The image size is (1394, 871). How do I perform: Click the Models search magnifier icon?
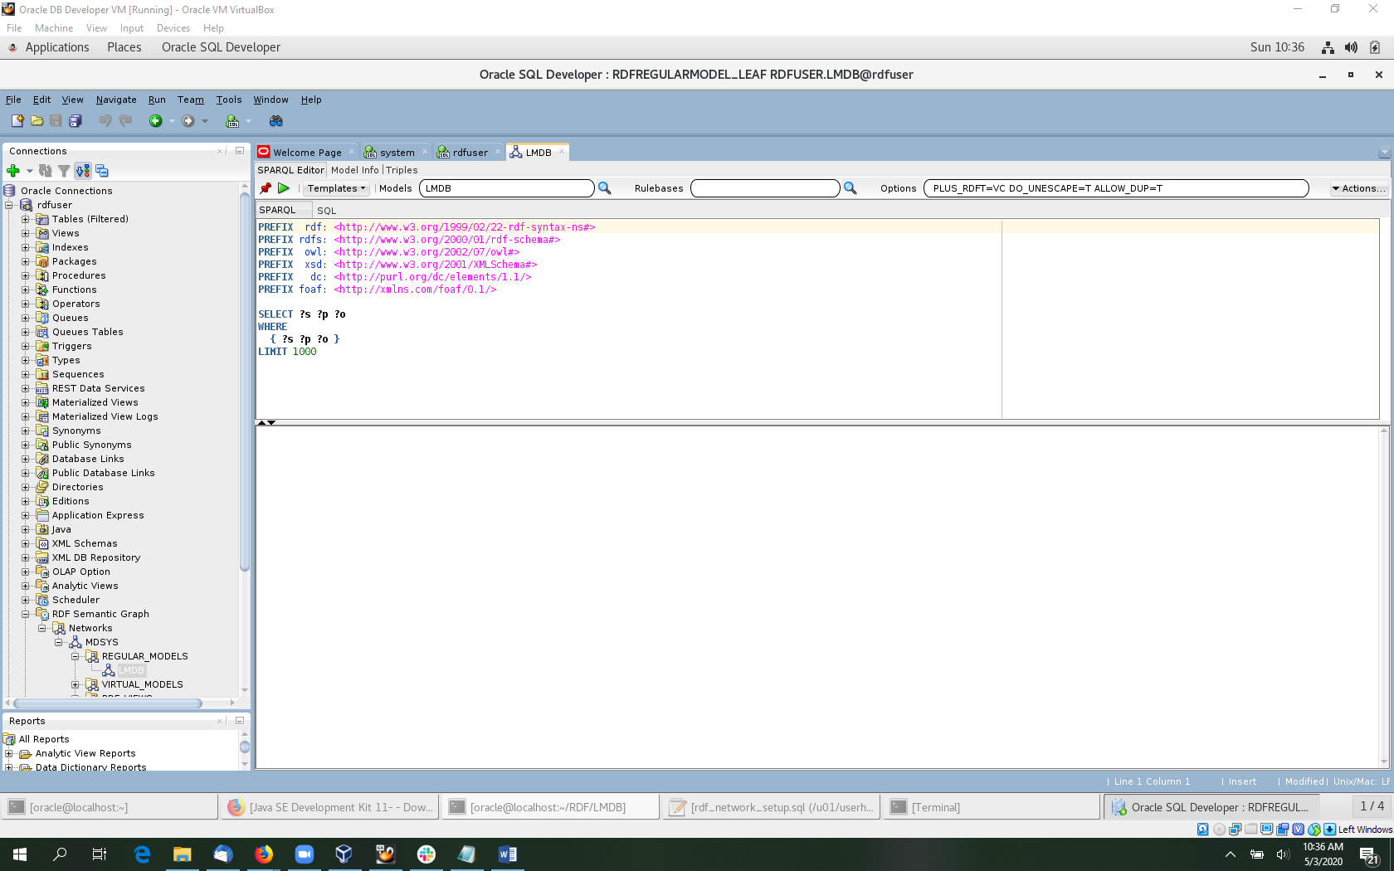point(605,188)
